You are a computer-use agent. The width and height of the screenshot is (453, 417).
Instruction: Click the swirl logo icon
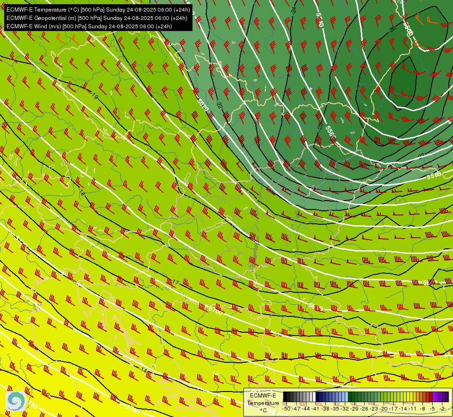(x=16, y=401)
